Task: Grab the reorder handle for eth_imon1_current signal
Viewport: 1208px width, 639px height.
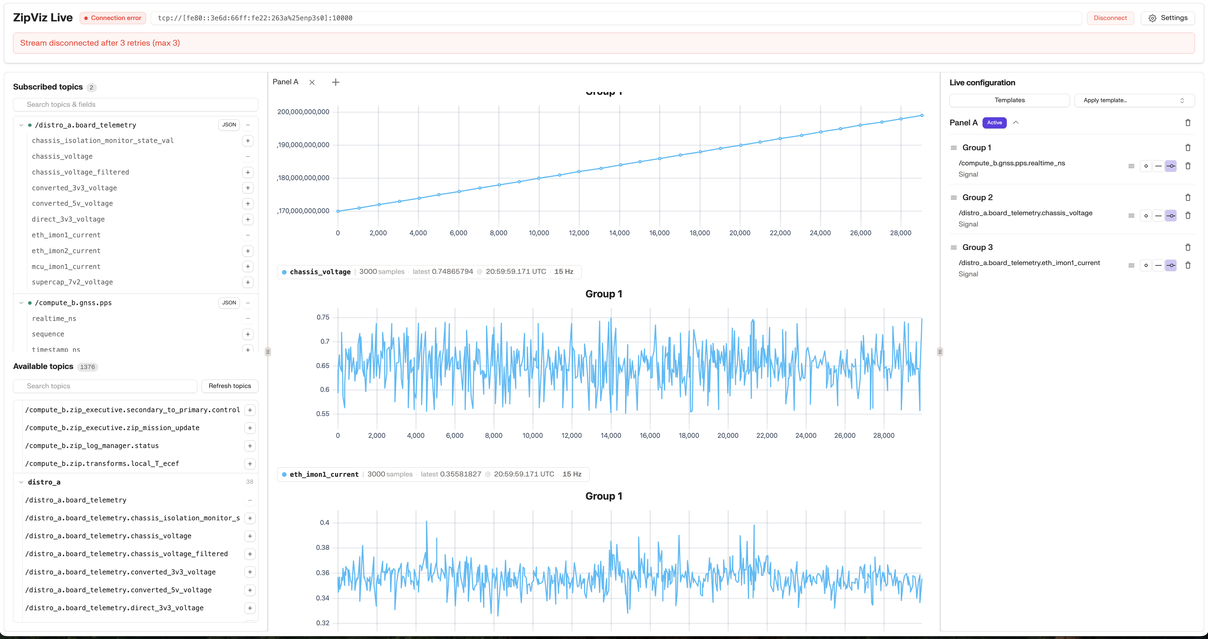Action: coord(1131,265)
